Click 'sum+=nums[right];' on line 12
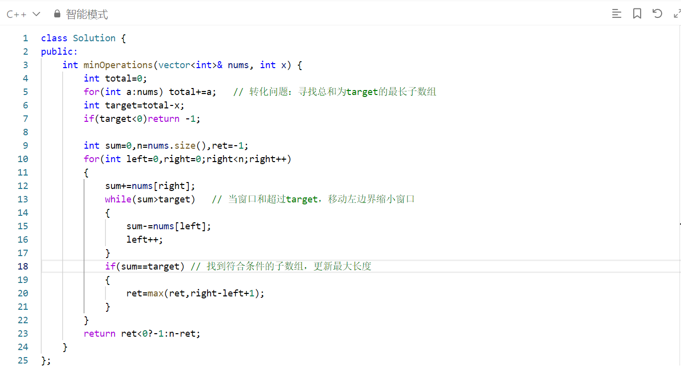 click(x=150, y=186)
